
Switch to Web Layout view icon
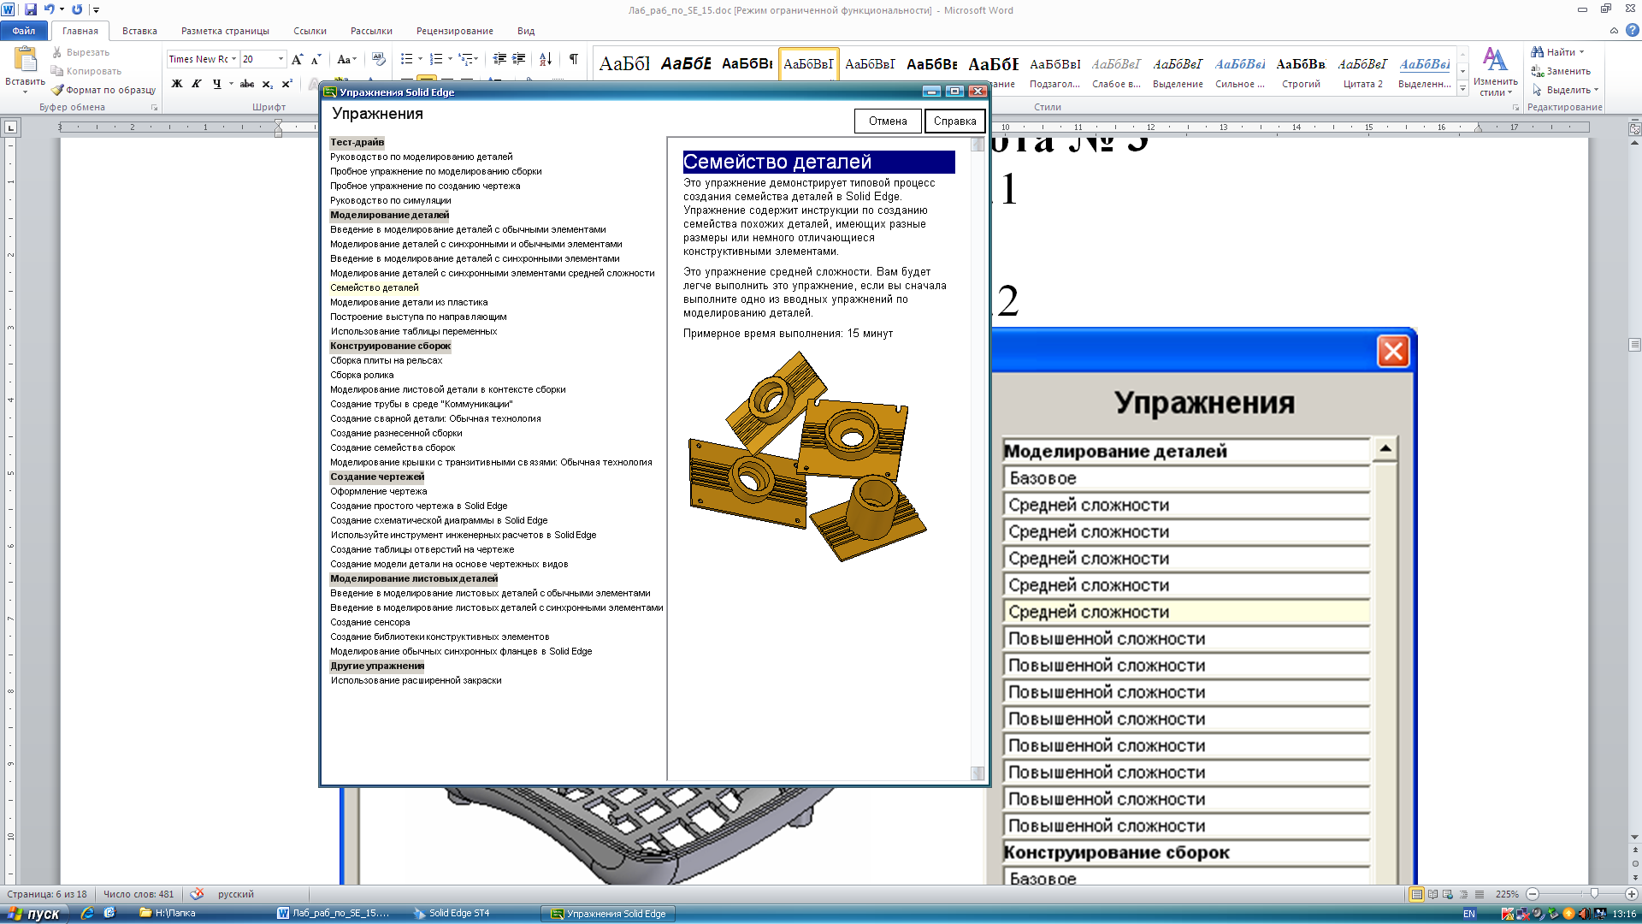(x=1448, y=894)
